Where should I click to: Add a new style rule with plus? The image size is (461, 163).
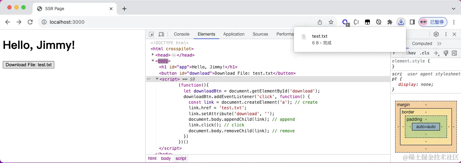436,53
